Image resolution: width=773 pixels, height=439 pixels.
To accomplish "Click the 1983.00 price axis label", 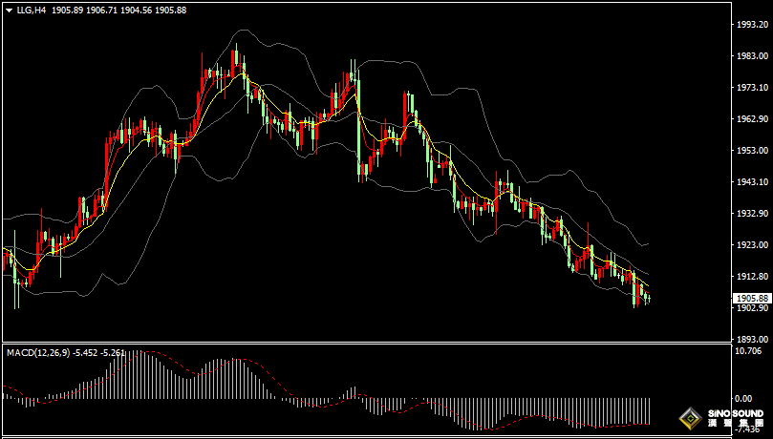I will tap(750, 57).
